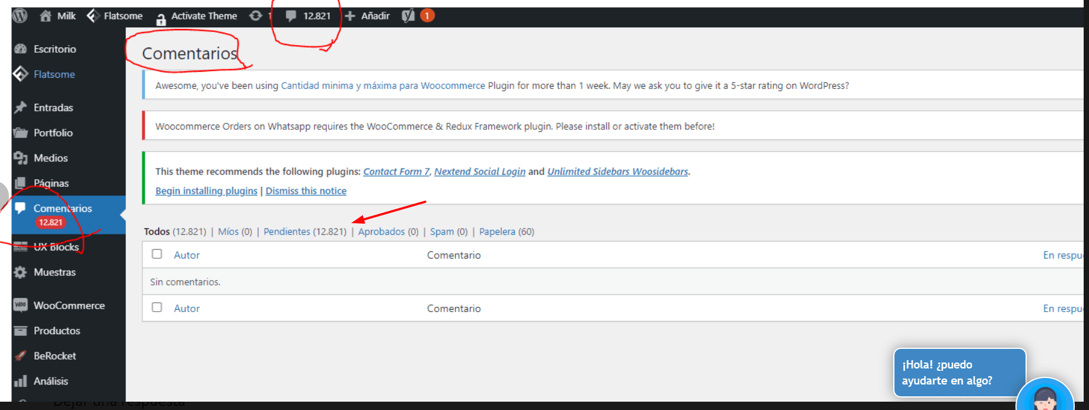The width and height of the screenshot is (1089, 410).
Task: Open the WordPress logo menu
Action: pyautogui.click(x=20, y=16)
